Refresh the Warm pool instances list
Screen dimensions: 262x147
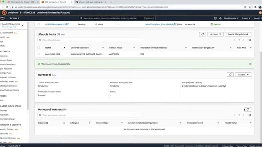click(248, 109)
